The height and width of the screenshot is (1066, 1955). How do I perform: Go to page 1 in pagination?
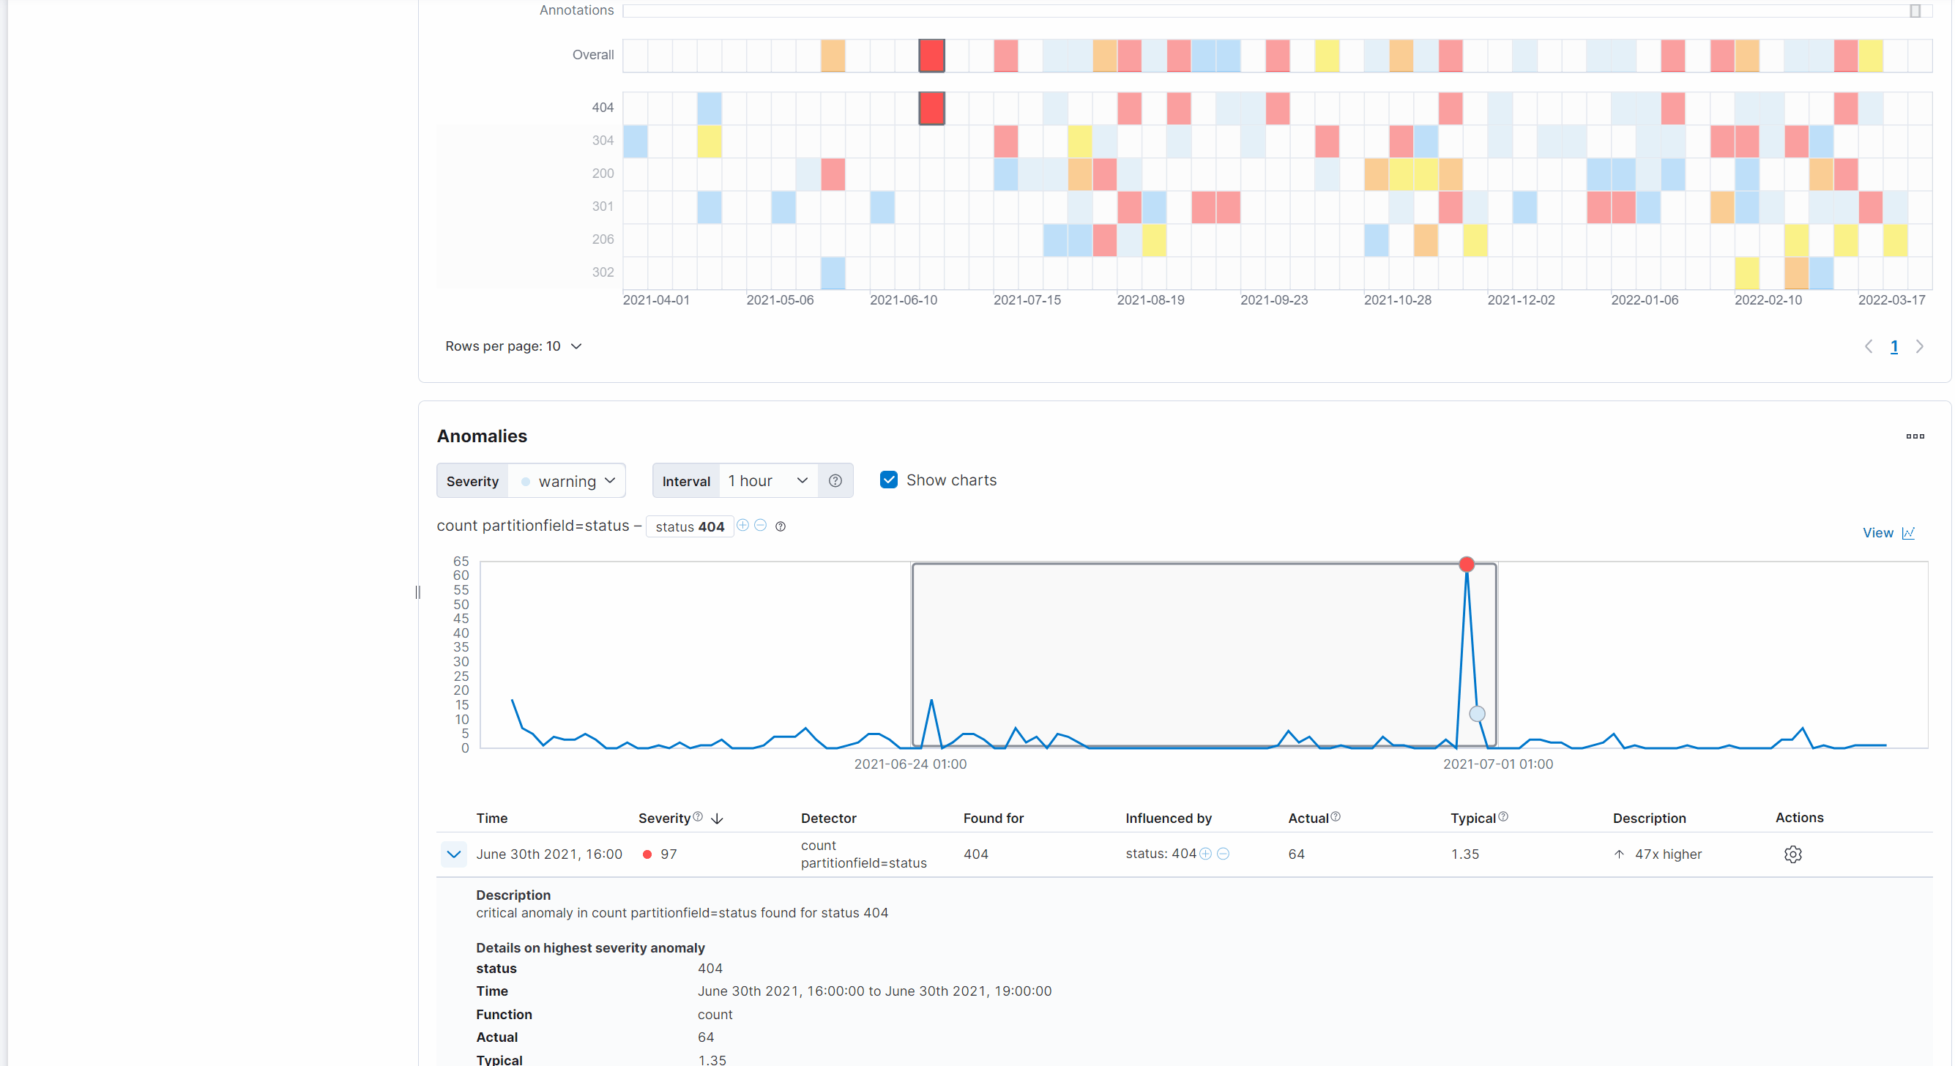tap(1893, 348)
